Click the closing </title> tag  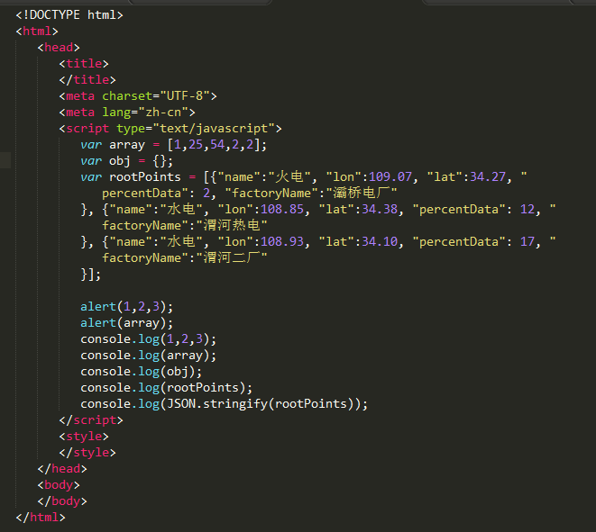[x=87, y=80]
